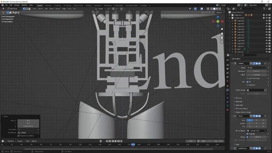Open the Output properties tab icon
The width and height of the screenshot is (272, 153).
228,69
